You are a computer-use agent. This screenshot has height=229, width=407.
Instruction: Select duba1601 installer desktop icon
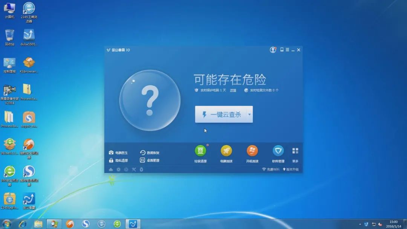click(29, 38)
